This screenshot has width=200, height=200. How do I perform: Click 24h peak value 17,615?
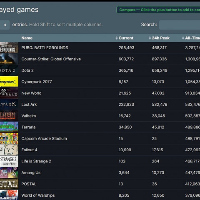(157, 150)
